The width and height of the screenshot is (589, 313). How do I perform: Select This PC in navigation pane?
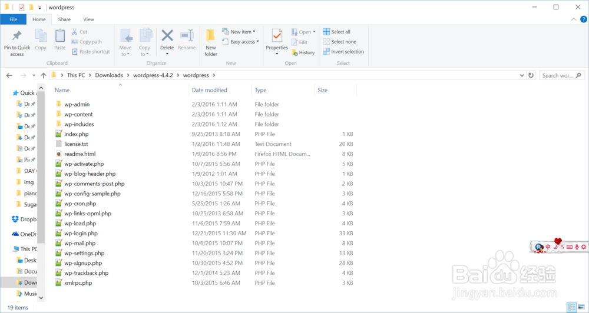(25, 249)
